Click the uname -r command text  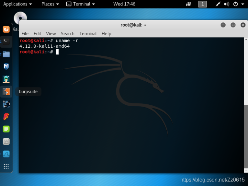[x=67, y=41]
